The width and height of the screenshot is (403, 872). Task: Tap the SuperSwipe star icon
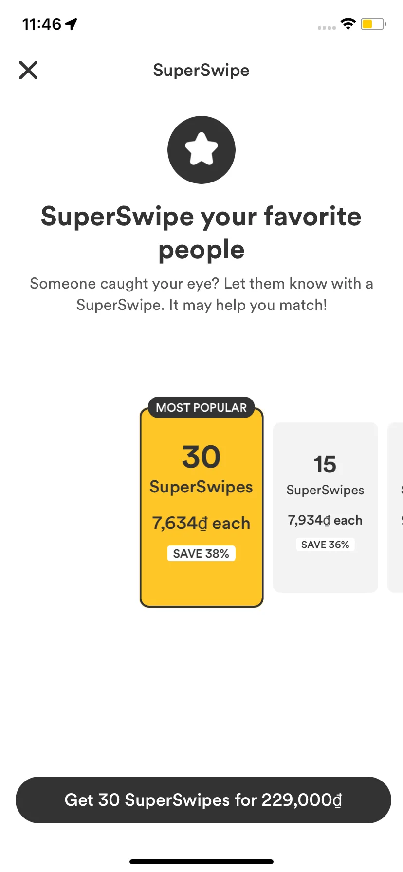point(201,150)
